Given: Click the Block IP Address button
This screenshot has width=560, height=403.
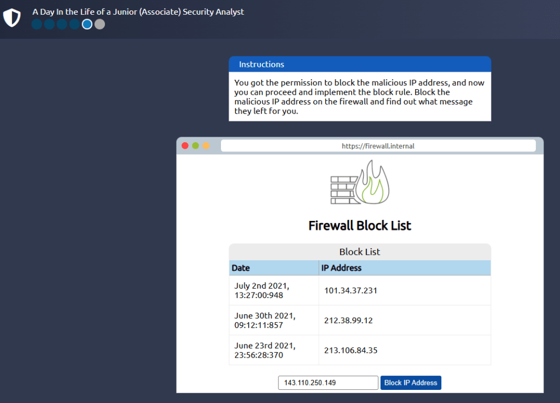Looking at the screenshot, I should tap(411, 383).
